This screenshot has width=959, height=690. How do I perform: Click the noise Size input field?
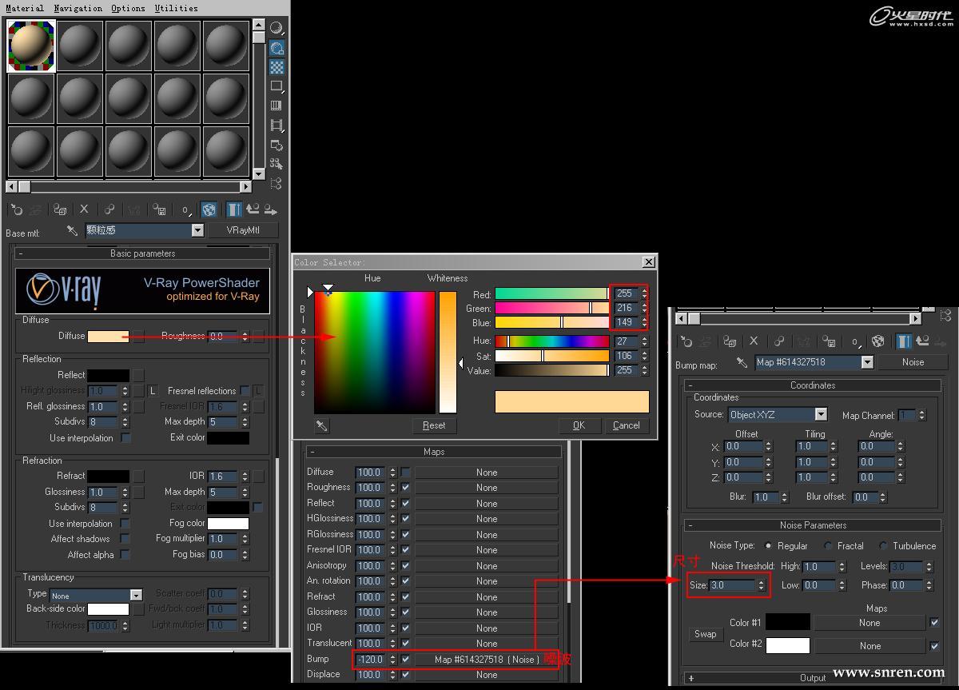point(732,585)
